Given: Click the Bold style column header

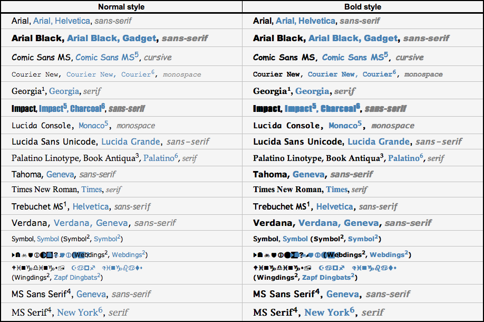Looking at the screenshot, I should [x=363, y=7].
